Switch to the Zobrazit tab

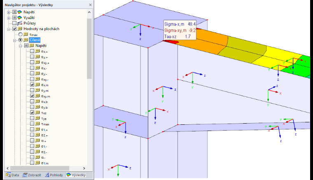click(32, 175)
